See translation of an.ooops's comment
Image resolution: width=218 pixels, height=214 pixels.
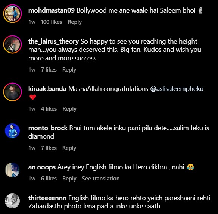[x=101, y=179]
